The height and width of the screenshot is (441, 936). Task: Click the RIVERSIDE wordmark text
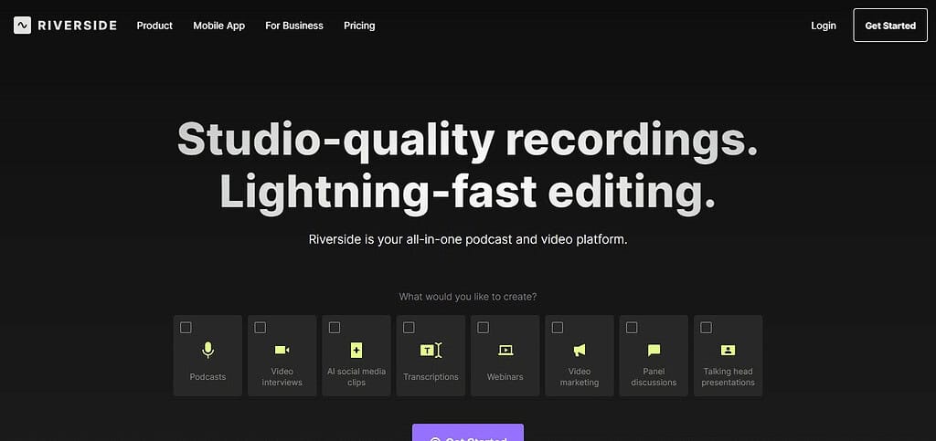coord(77,26)
